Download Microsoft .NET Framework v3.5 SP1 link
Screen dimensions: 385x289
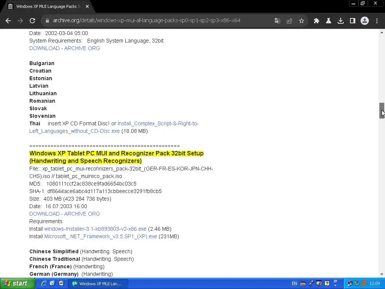101,236
